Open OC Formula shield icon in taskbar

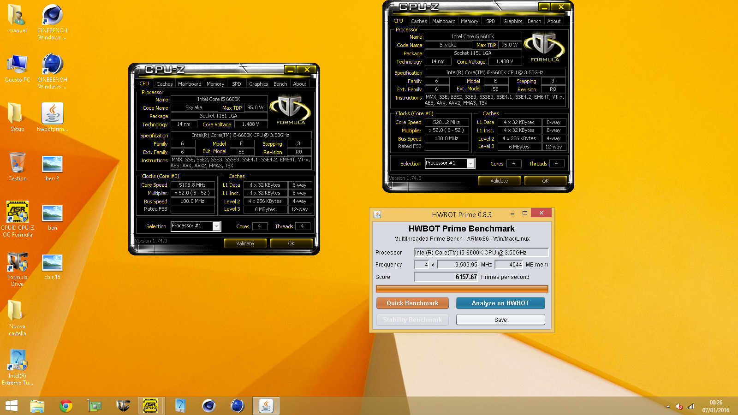pos(123,406)
